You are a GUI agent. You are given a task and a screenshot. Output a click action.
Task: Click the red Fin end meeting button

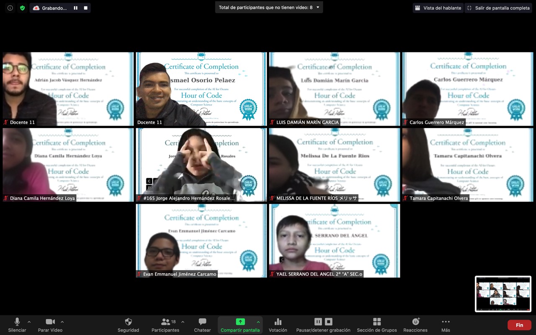[x=519, y=325]
